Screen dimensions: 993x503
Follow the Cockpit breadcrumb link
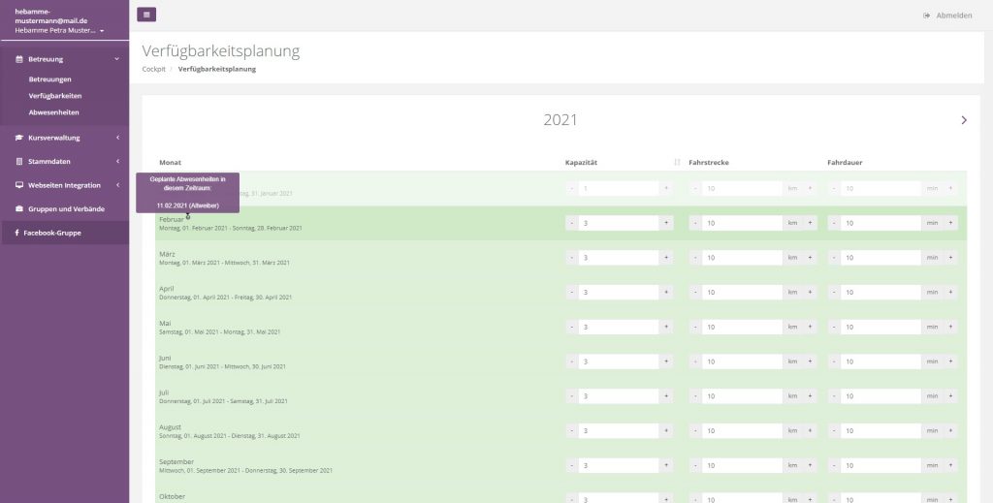pos(153,69)
